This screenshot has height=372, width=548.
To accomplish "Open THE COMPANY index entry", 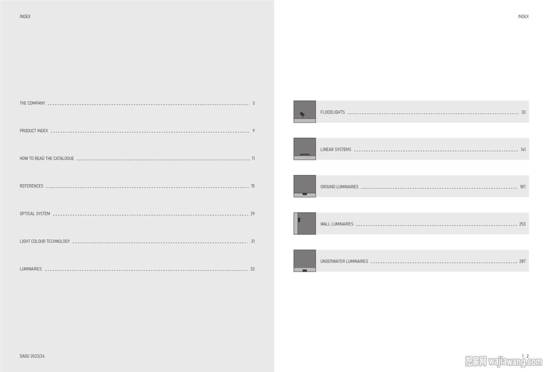I will click(137, 103).
